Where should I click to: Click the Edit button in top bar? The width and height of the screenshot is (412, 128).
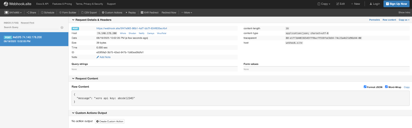[340, 4]
